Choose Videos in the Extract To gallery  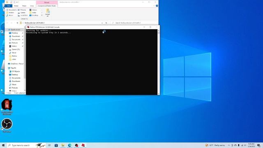33,10
